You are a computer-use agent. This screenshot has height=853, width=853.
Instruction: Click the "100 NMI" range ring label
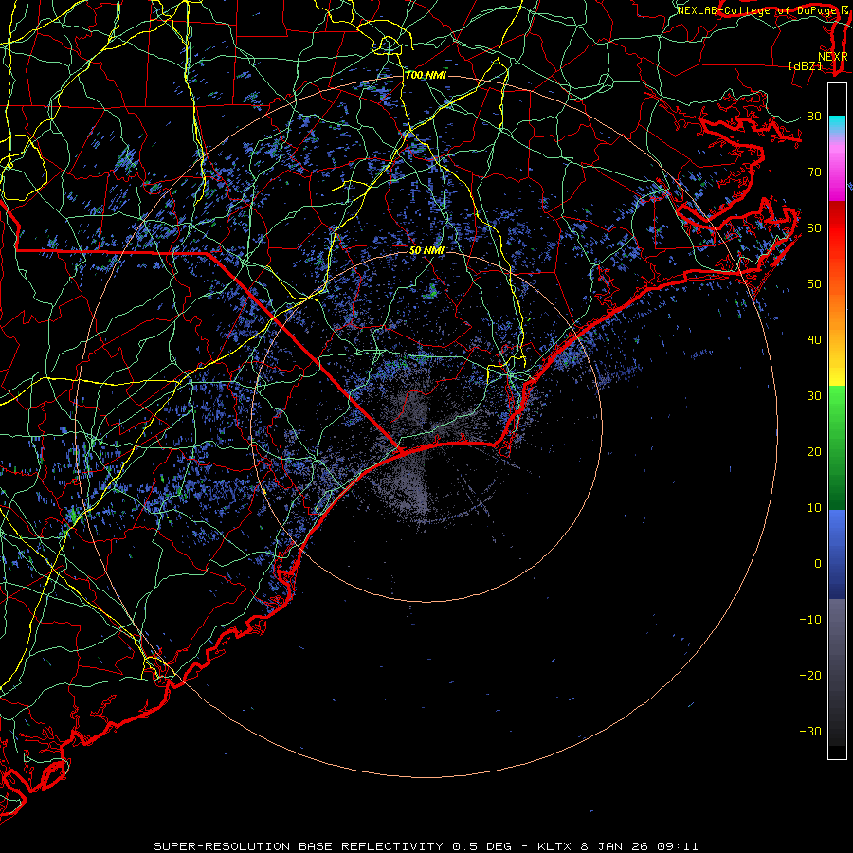coord(426,75)
